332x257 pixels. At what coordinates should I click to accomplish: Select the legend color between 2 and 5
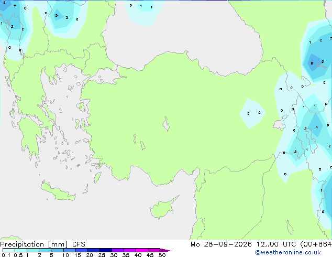click(x=45, y=250)
